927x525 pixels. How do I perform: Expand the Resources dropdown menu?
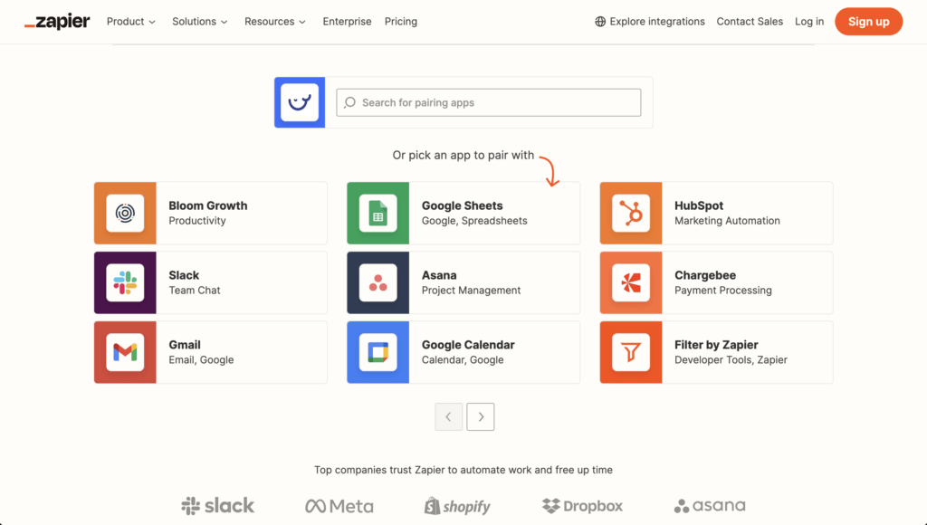275,22
